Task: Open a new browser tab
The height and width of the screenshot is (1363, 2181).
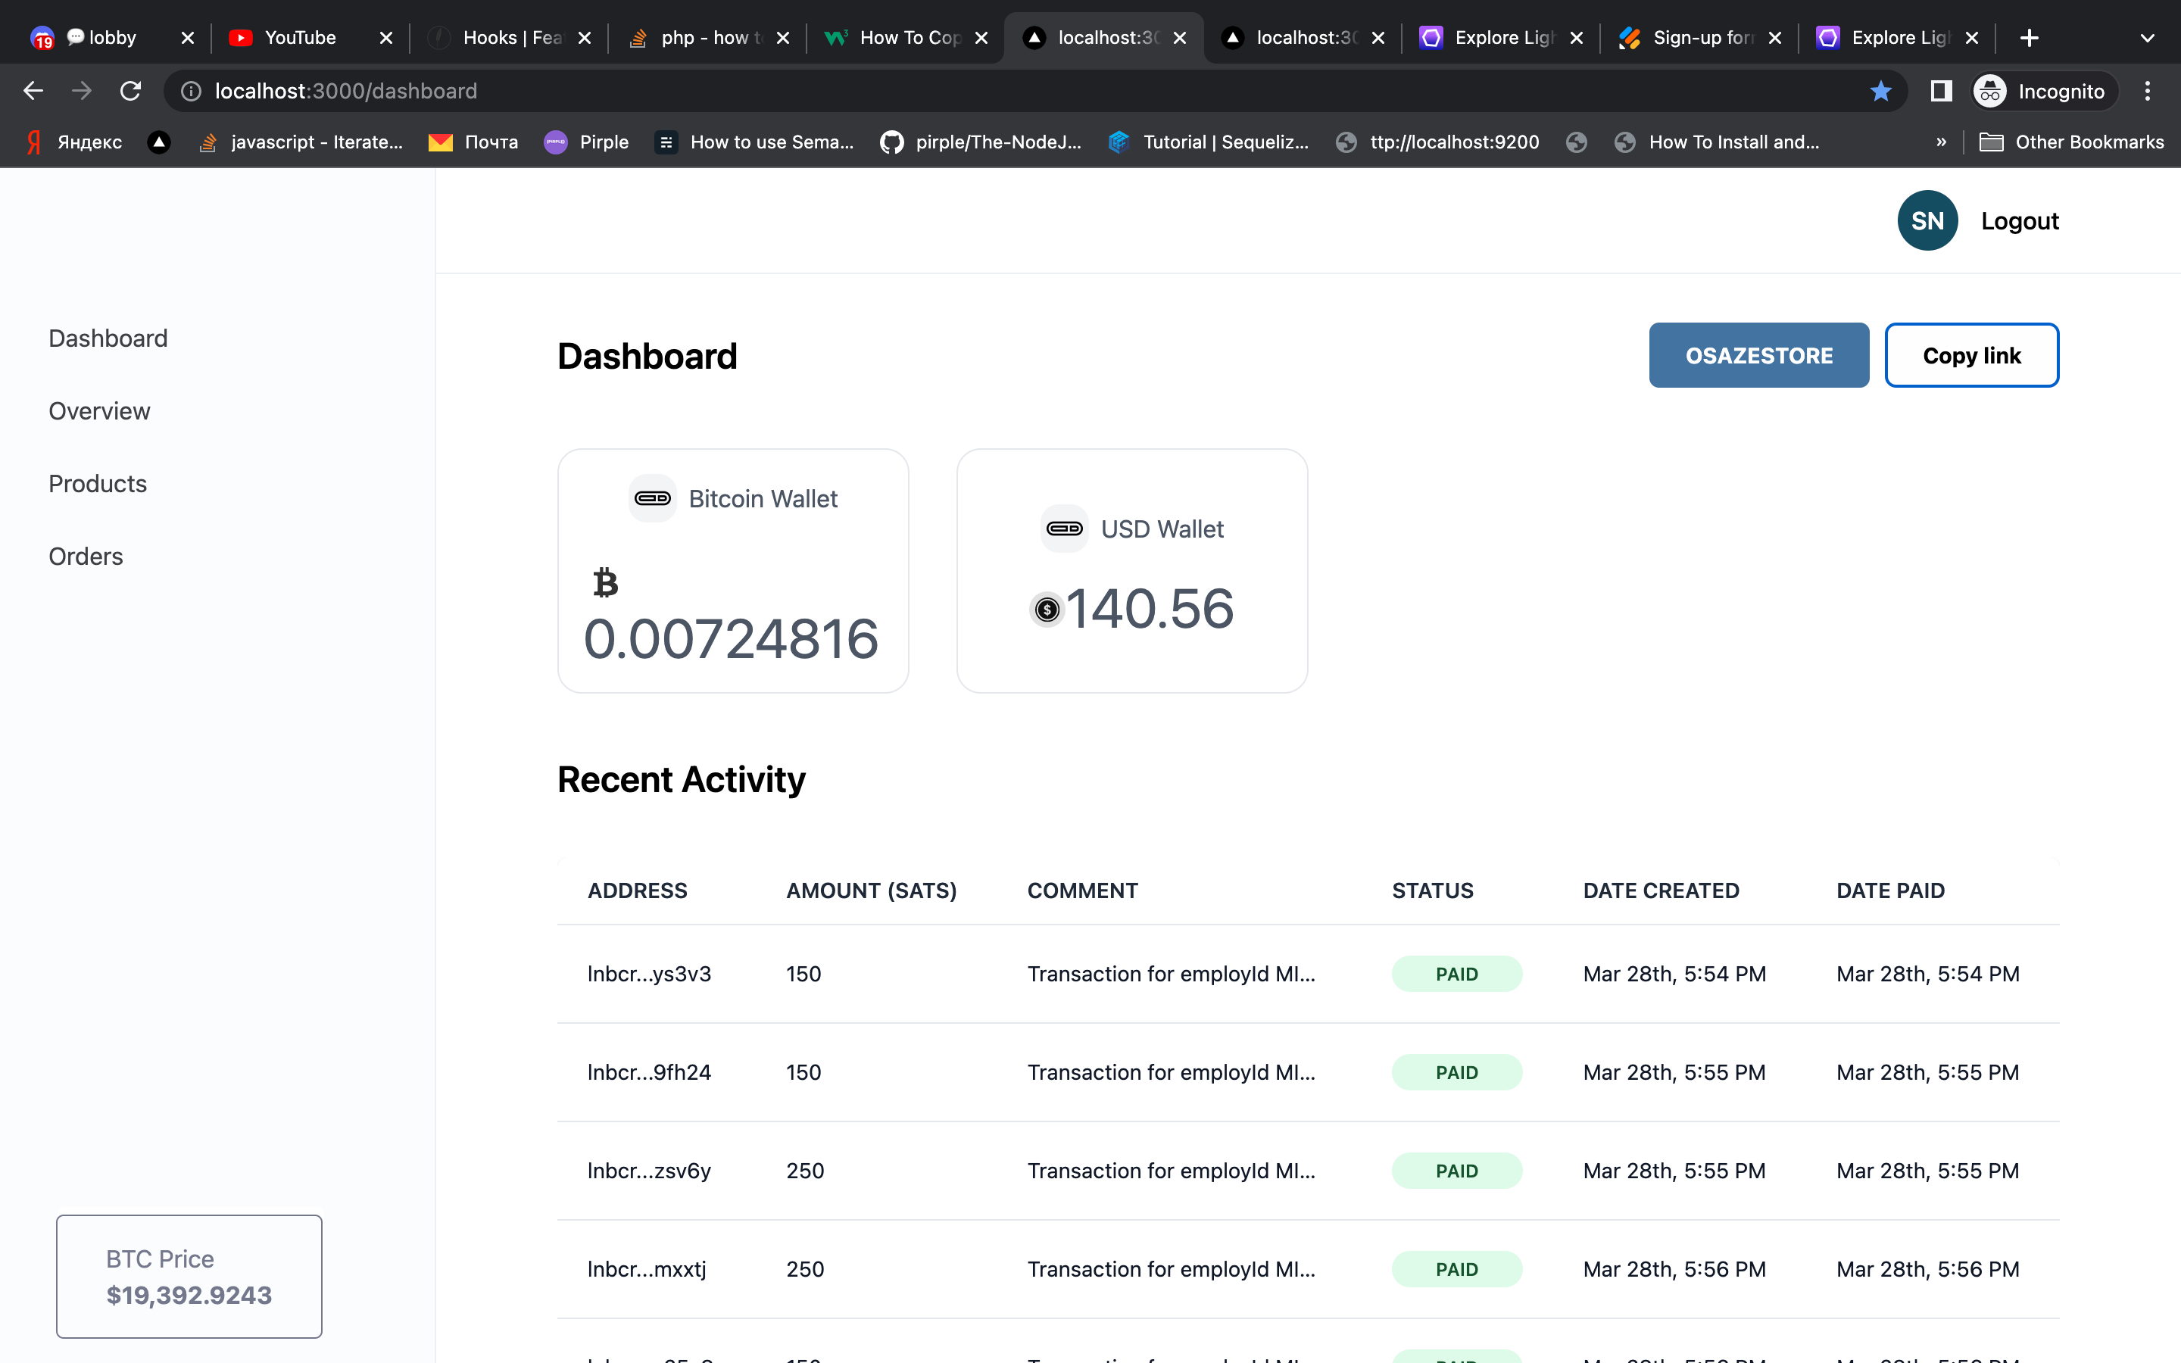Action: [x=2029, y=38]
